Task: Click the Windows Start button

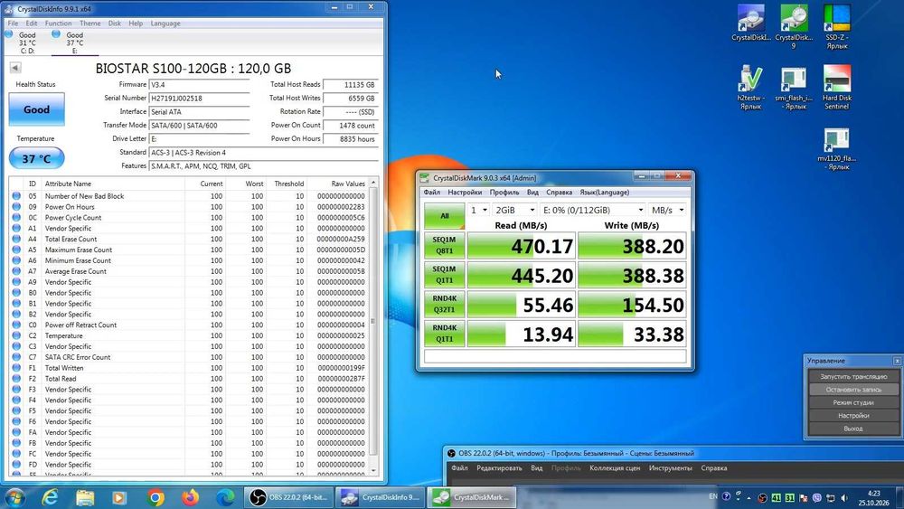Action: 15,497
